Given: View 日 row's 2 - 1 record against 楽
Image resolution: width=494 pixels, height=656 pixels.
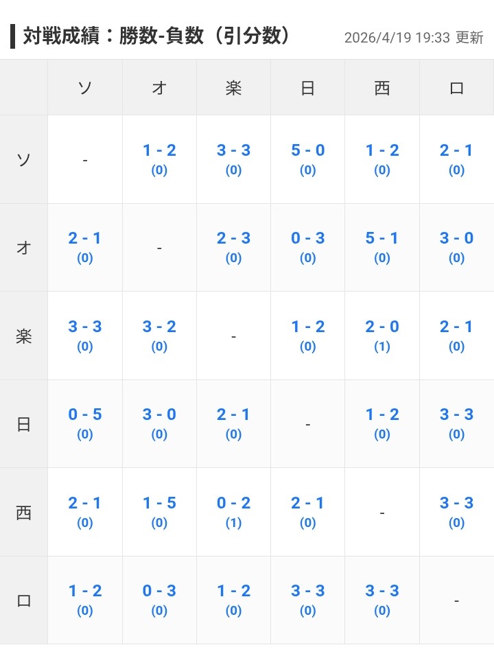Looking at the screenshot, I should click(233, 423).
